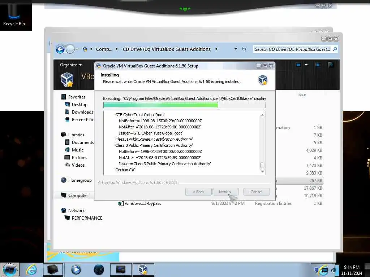Click the installation progress bar
The image size is (370, 277).
click(185, 105)
